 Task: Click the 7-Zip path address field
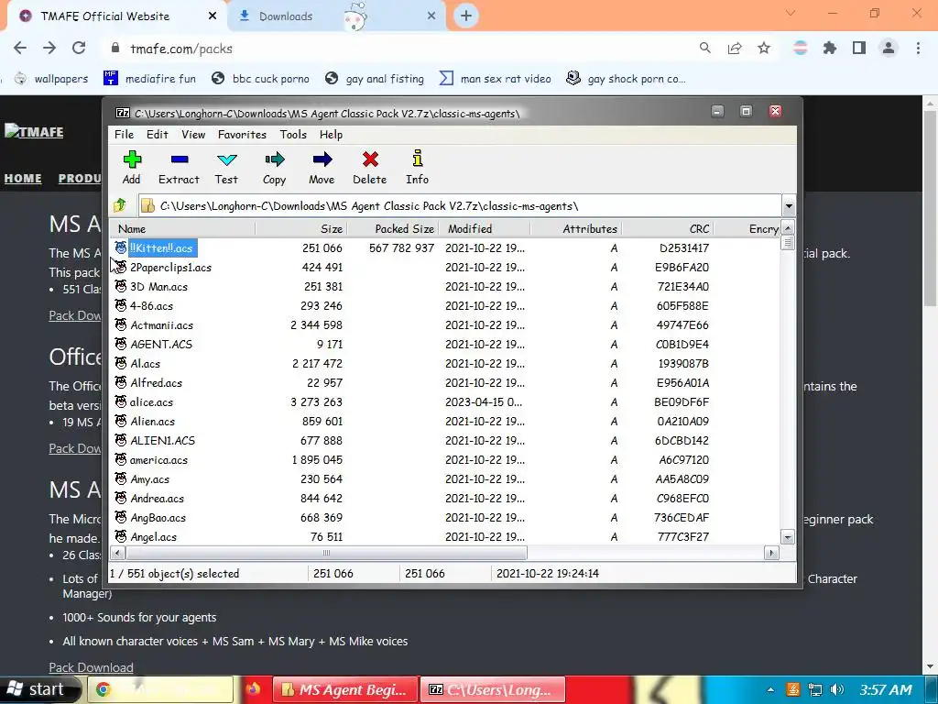click(461, 206)
